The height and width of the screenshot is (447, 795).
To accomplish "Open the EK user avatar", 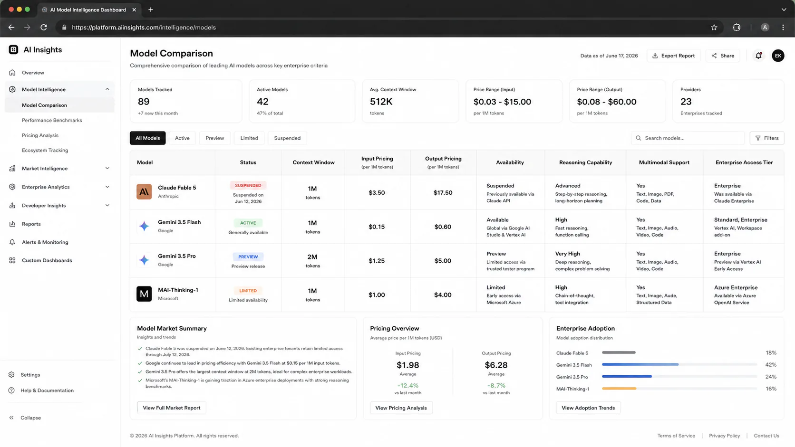I will (x=778, y=56).
